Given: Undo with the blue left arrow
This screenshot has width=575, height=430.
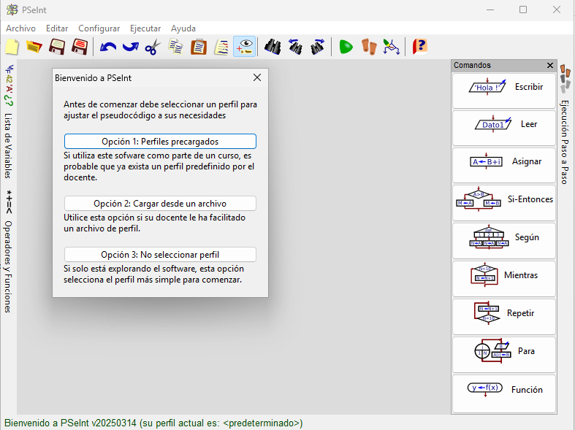Looking at the screenshot, I should point(108,47).
